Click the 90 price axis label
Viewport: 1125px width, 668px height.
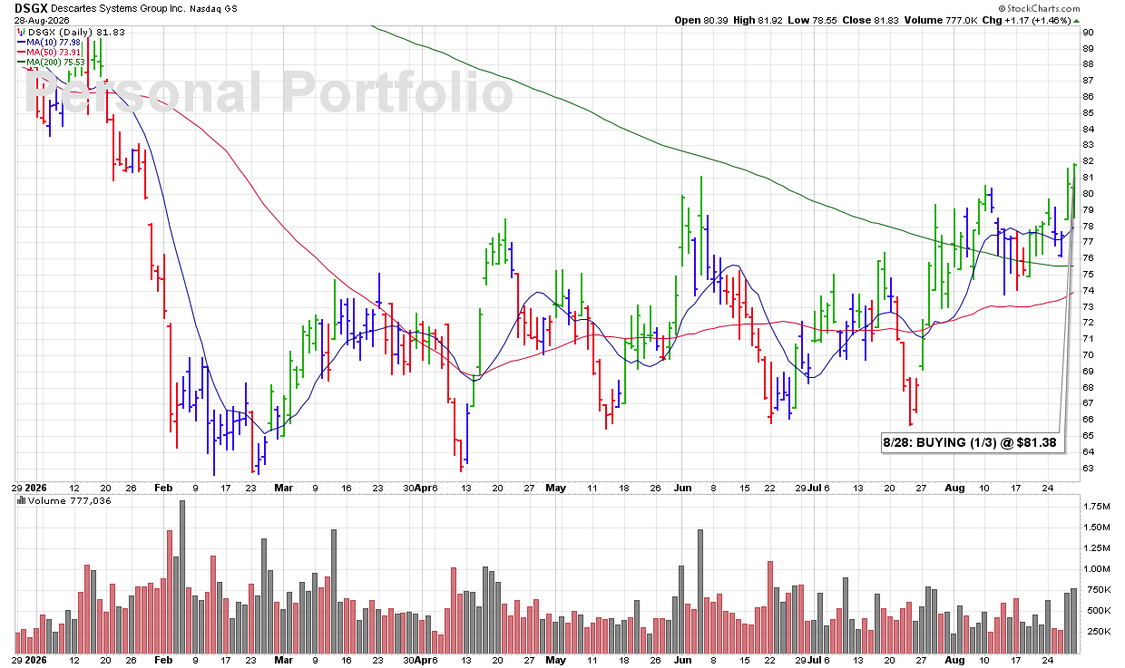(x=1089, y=32)
